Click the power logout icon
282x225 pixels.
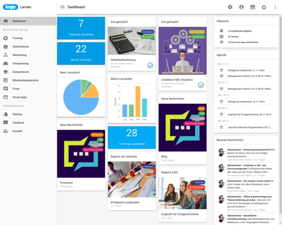coord(264,7)
